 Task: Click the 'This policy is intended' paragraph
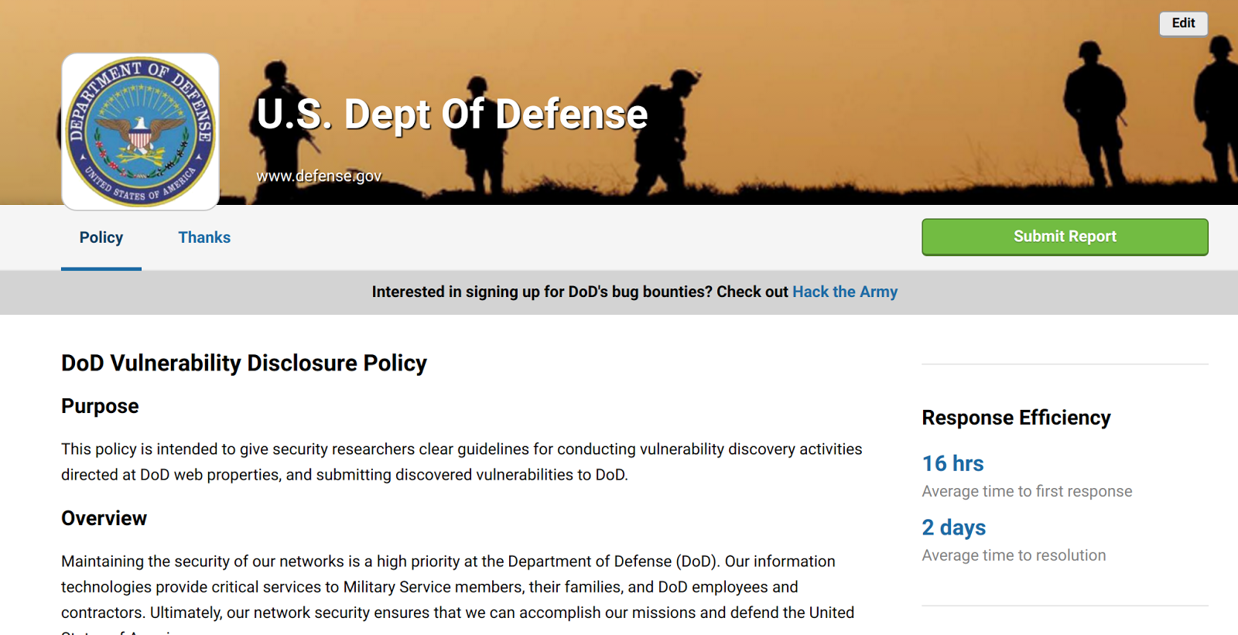[x=462, y=462]
